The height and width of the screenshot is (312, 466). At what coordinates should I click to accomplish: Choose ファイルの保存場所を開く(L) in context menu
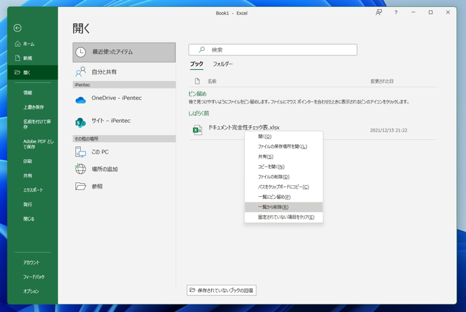284,147
